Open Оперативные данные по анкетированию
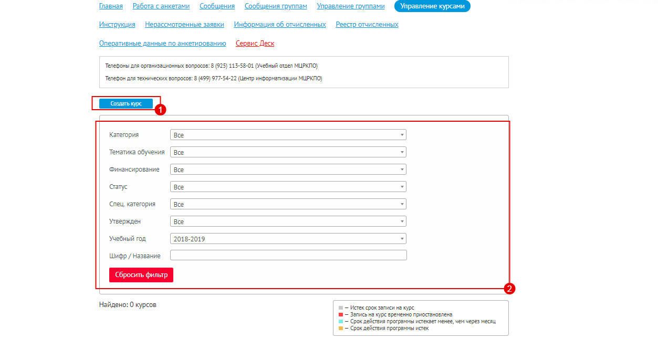658x339 pixels. [163, 44]
